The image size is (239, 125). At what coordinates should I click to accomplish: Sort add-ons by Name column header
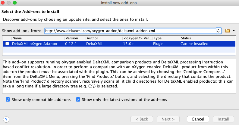click(38, 38)
